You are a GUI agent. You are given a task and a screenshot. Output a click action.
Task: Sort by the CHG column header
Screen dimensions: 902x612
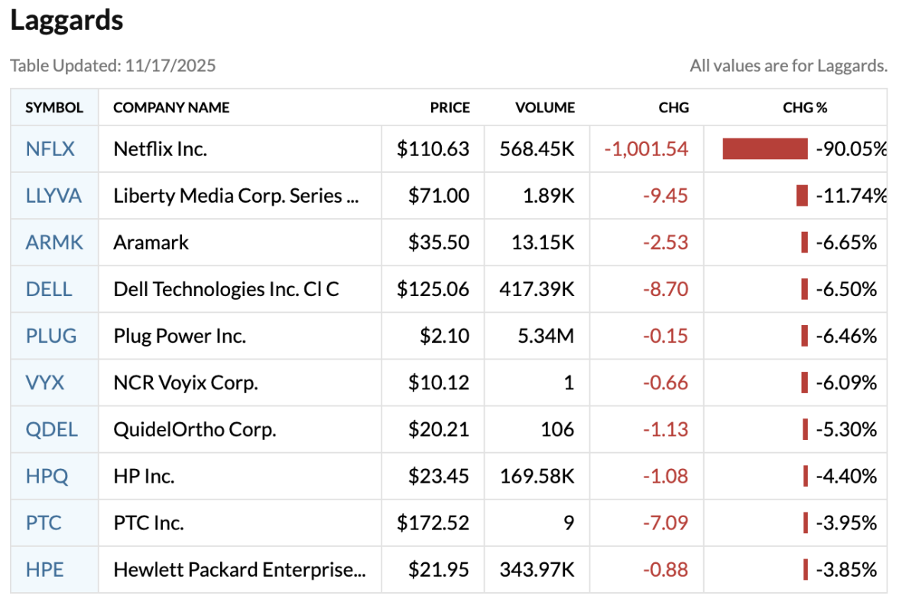point(673,108)
